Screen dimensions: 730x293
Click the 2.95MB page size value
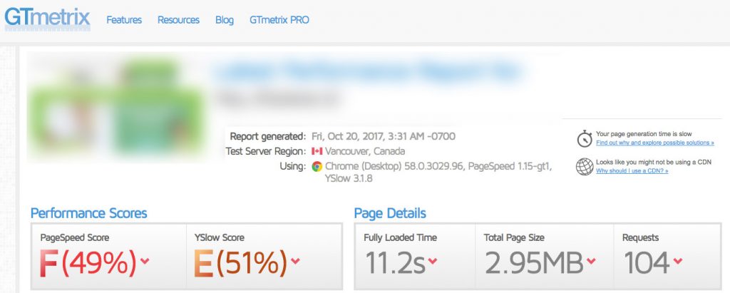point(534,263)
